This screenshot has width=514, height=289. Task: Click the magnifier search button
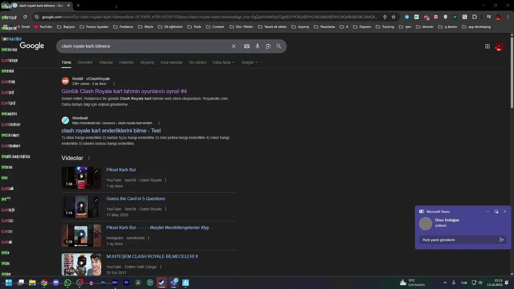pyautogui.click(x=279, y=46)
